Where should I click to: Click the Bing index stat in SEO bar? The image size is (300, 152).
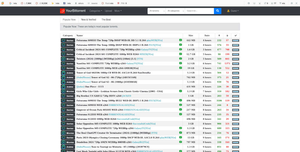55,3
